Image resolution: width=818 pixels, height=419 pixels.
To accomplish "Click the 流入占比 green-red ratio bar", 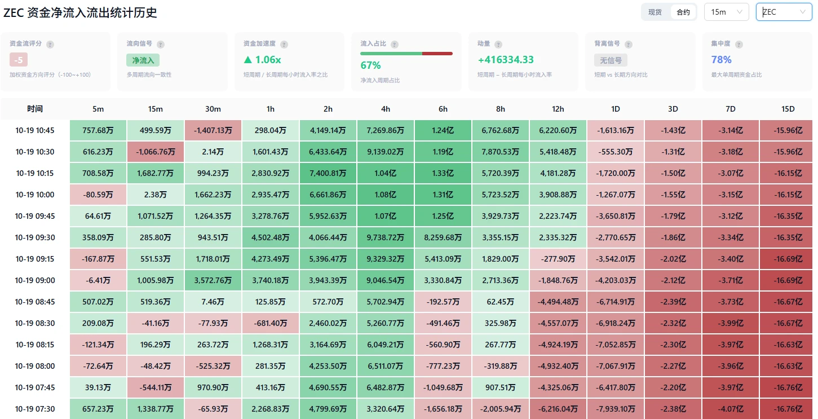I will tap(406, 54).
